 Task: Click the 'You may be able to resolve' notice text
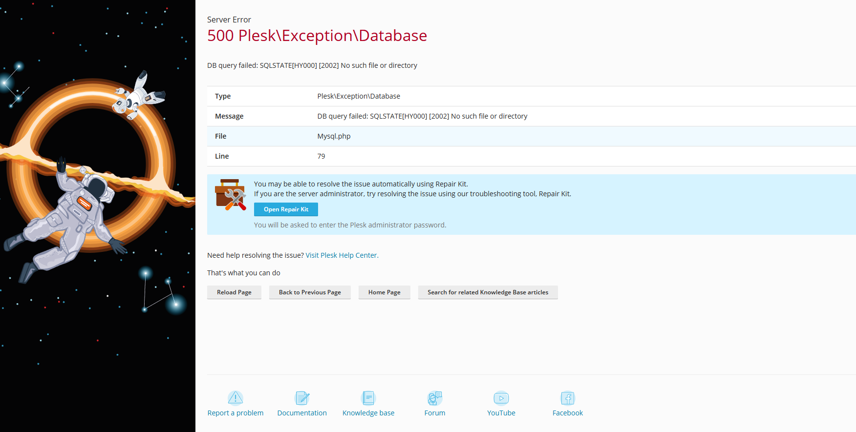coord(361,184)
